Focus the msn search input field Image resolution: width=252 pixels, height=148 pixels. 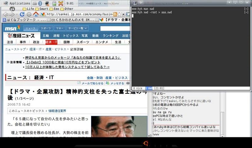pyautogui.click(x=115, y=28)
